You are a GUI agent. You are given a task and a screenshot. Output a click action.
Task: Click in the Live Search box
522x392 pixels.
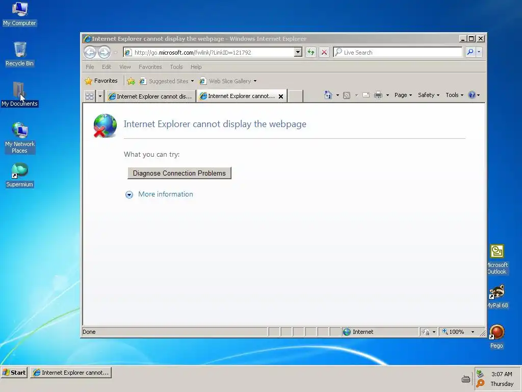click(398, 53)
